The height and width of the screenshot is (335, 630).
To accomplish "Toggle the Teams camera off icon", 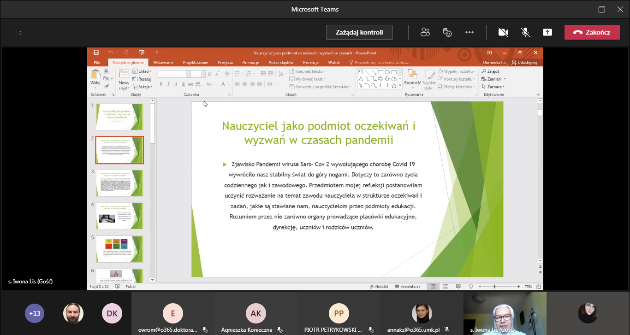I will click(x=503, y=32).
